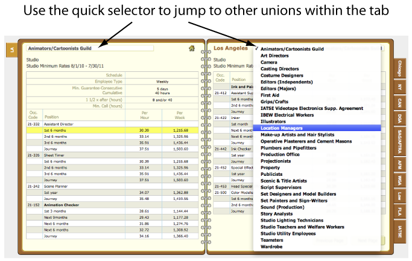The width and height of the screenshot is (412, 261).
Task: Choose IATSE Videotape Electronics Supp. Agreement
Action: [312, 108]
